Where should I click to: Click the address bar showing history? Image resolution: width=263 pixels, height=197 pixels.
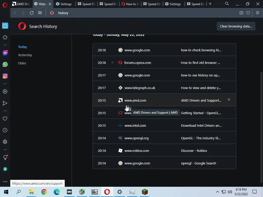click(x=143, y=13)
